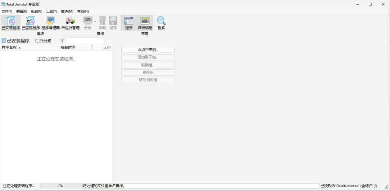This screenshot has height=191, width=390.
Task: Open the 已安装程序 module icon
Action: tap(11, 23)
